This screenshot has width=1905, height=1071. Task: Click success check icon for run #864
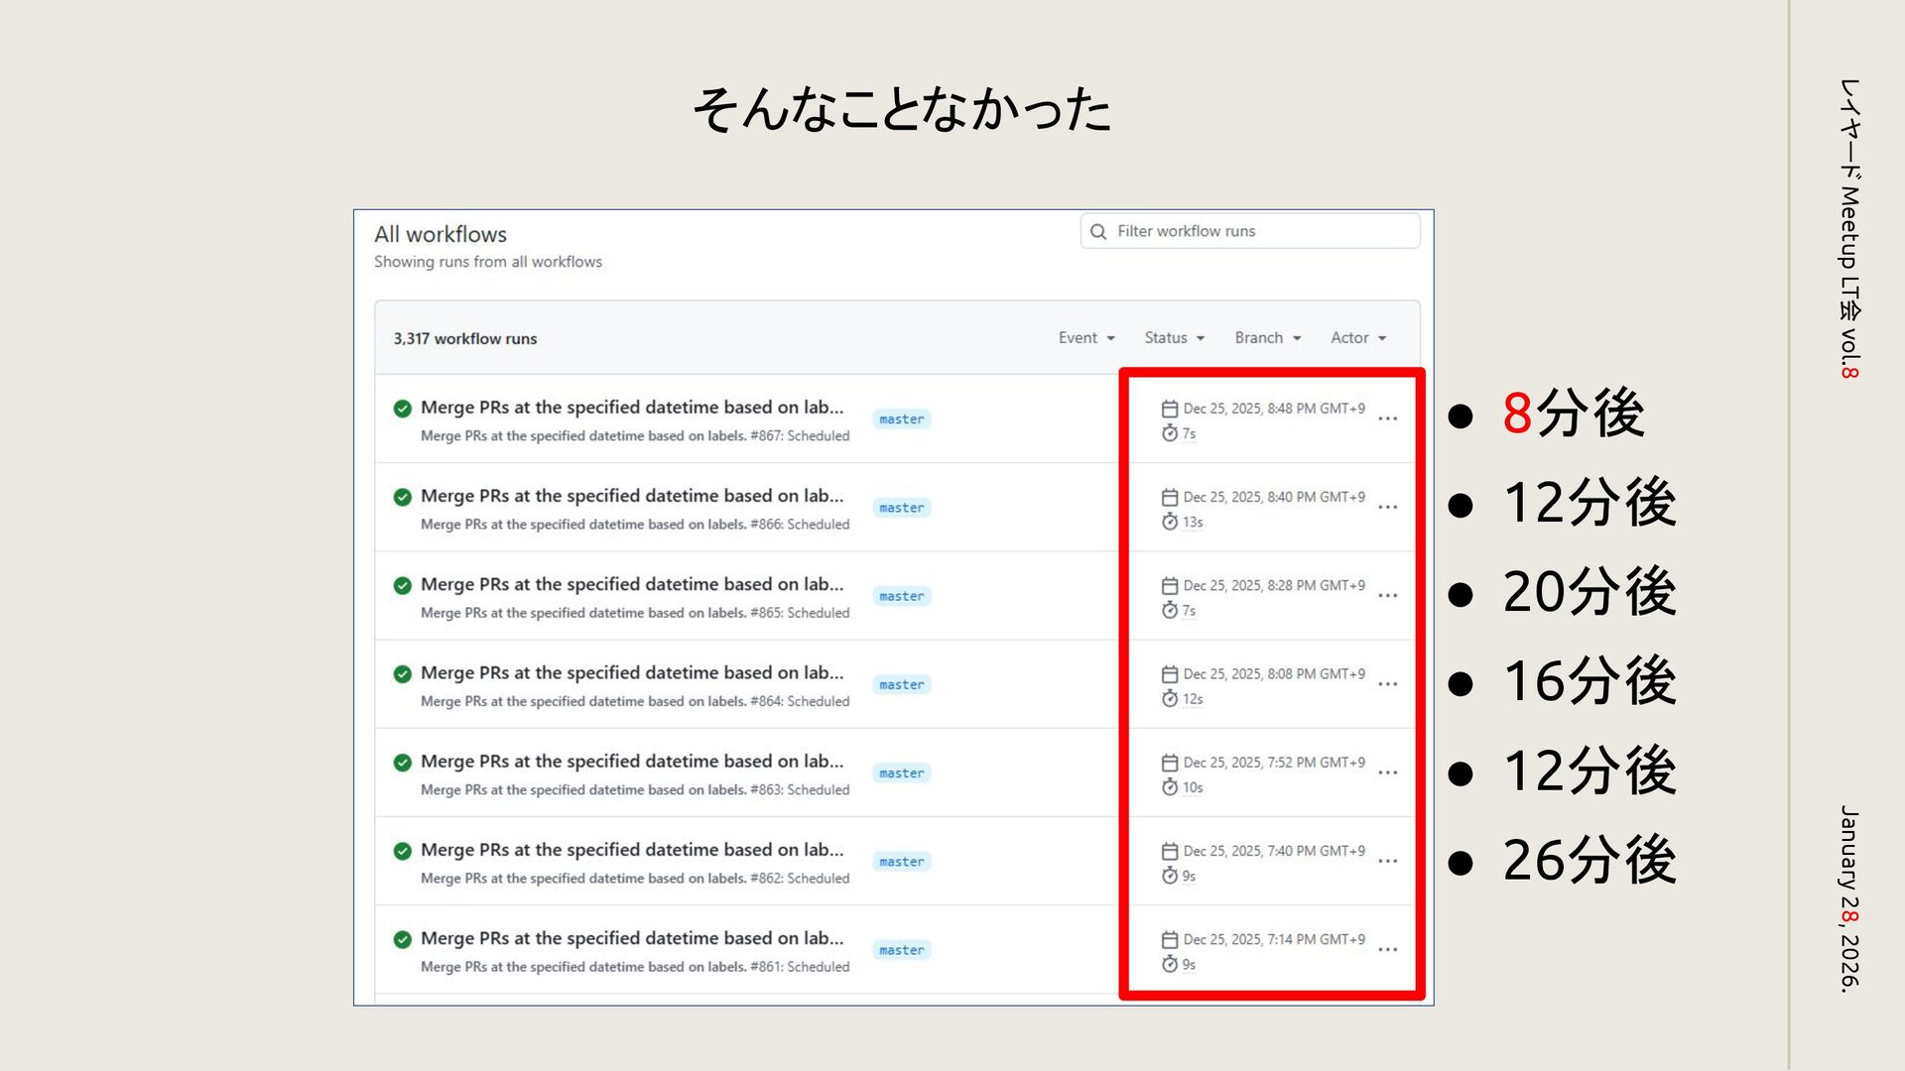point(402,674)
